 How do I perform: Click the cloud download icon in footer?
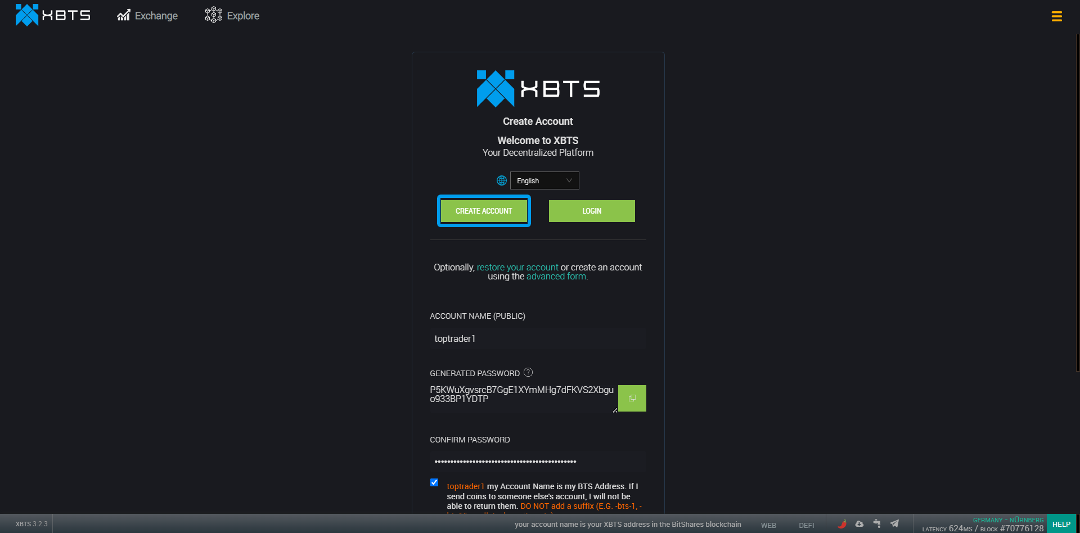tap(859, 524)
